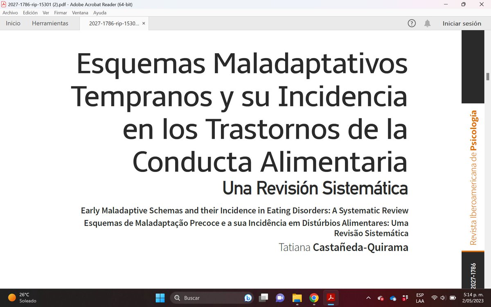Open the Windows Start menu

pyautogui.click(x=160, y=298)
